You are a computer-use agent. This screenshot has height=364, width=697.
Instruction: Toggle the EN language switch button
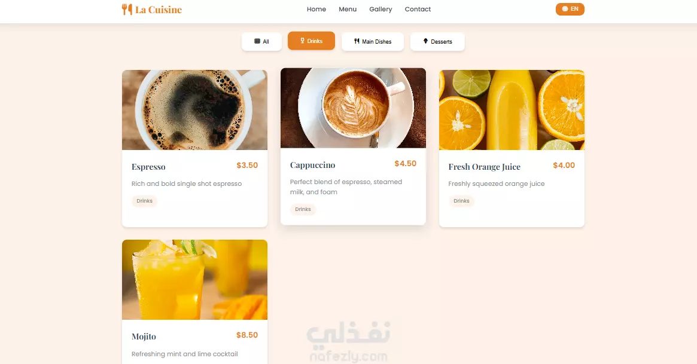click(x=570, y=9)
